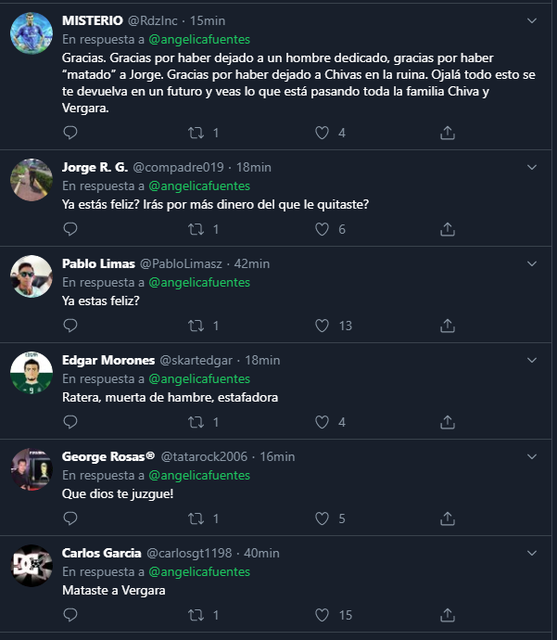Open more options on MISTERIO's tweet

(x=532, y=20)
